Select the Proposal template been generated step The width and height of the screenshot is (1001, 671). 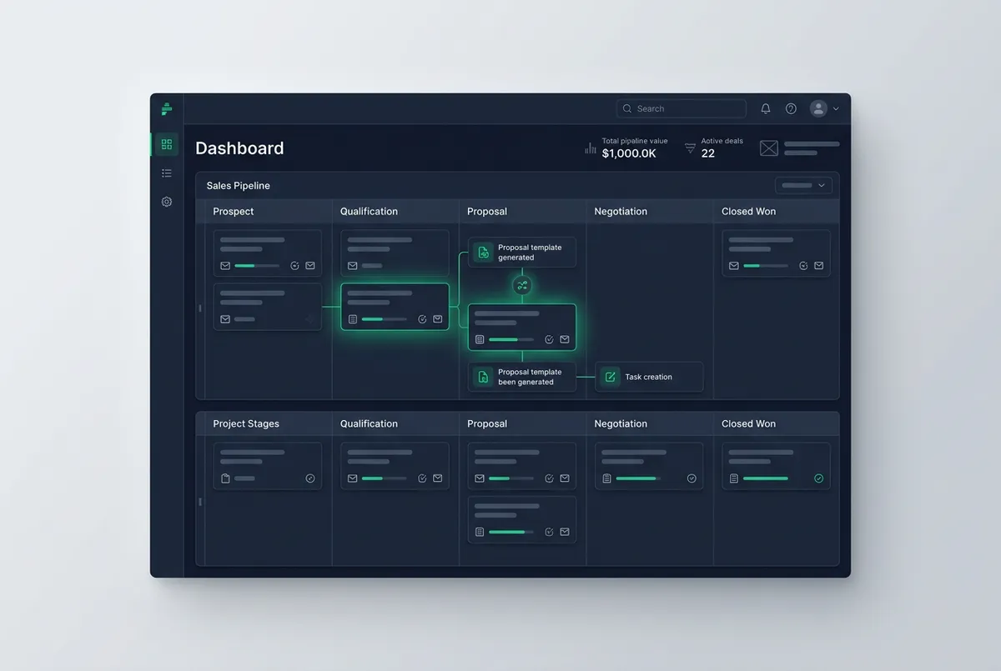522,377
